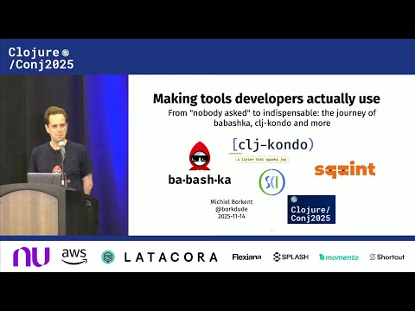Click the circular SCI logo

click(271, 182)
